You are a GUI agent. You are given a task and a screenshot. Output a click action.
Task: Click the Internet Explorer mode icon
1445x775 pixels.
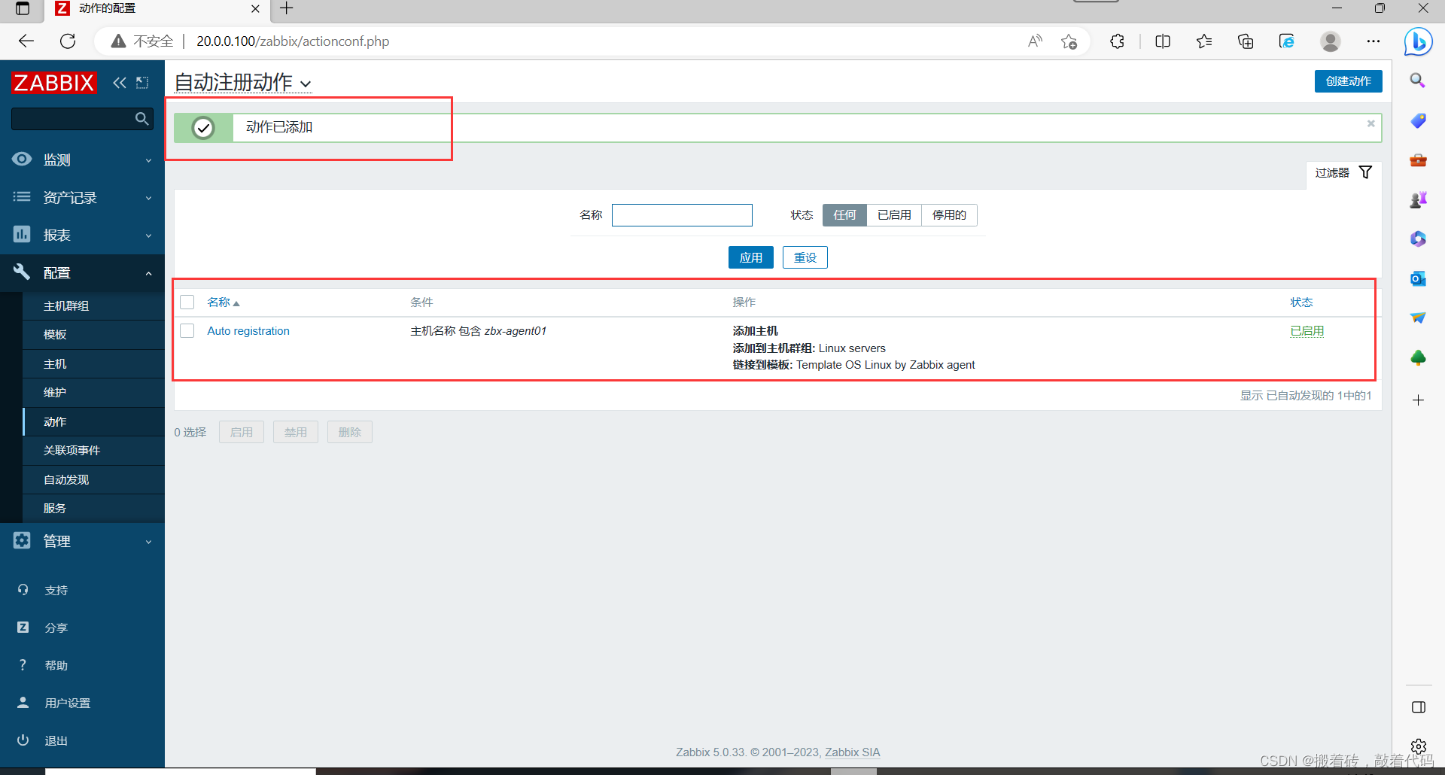click(1287, 41)
